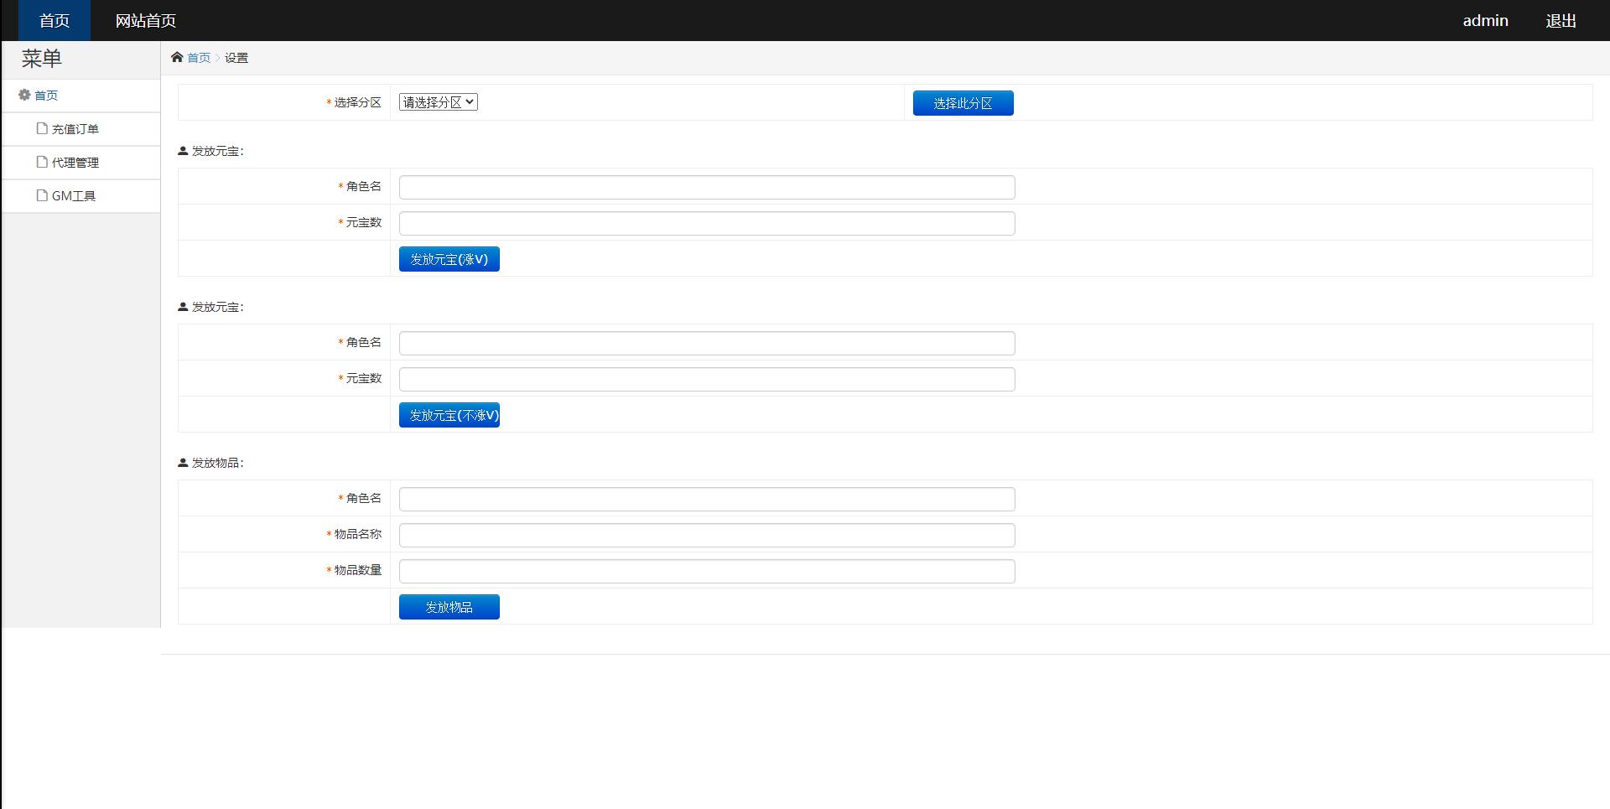Screen dimensions: 1610x809
Task: Click the 首页 link in the breadcrumb
Action: tap(199, 58)
